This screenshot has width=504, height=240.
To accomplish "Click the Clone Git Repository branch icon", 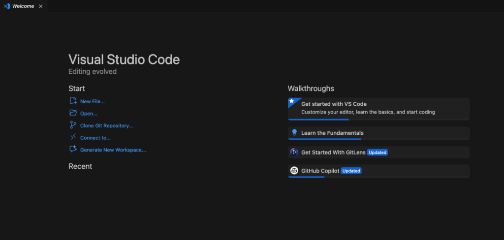I will (73, 125).
